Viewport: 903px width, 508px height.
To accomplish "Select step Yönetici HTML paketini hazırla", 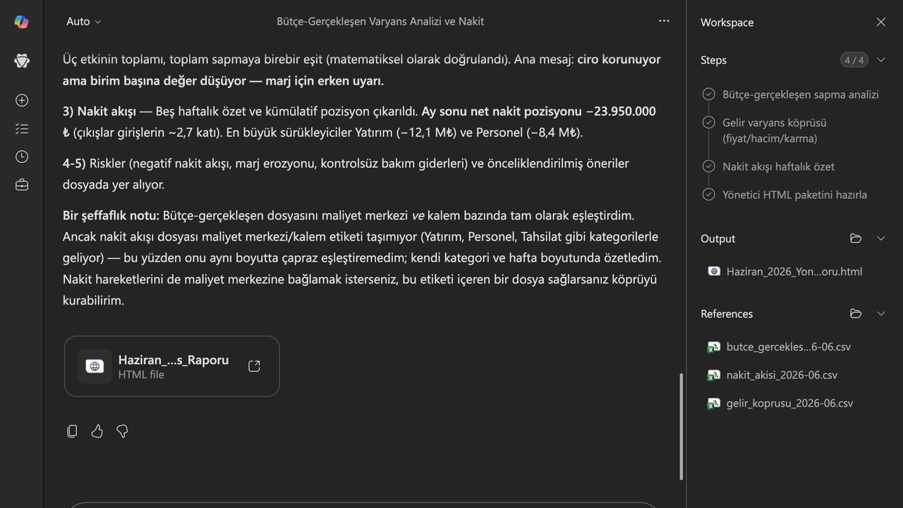I will pyautogui.click(x=794, y=195).
